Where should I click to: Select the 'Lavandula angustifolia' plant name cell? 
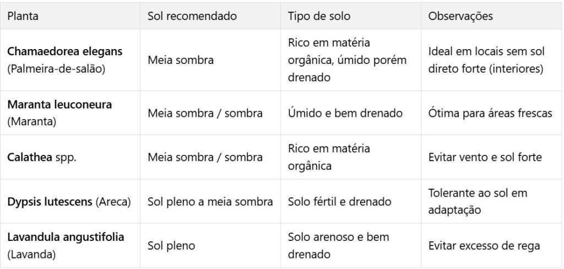pyautogui.click(x=66, y=245)
